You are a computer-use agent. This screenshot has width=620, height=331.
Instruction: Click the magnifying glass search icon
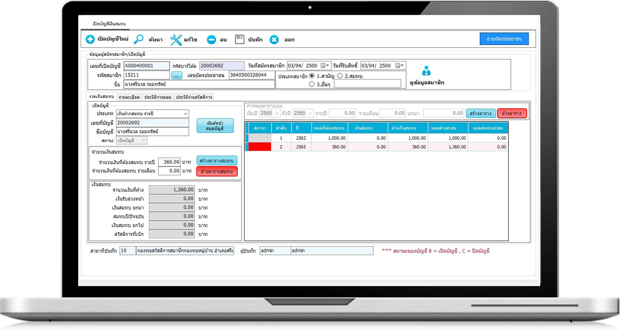coord(139,39)
